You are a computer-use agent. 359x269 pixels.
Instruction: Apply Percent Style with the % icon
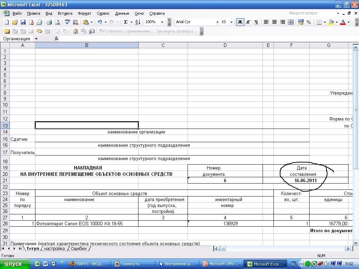pyautogui.click(x=309, y=22)
